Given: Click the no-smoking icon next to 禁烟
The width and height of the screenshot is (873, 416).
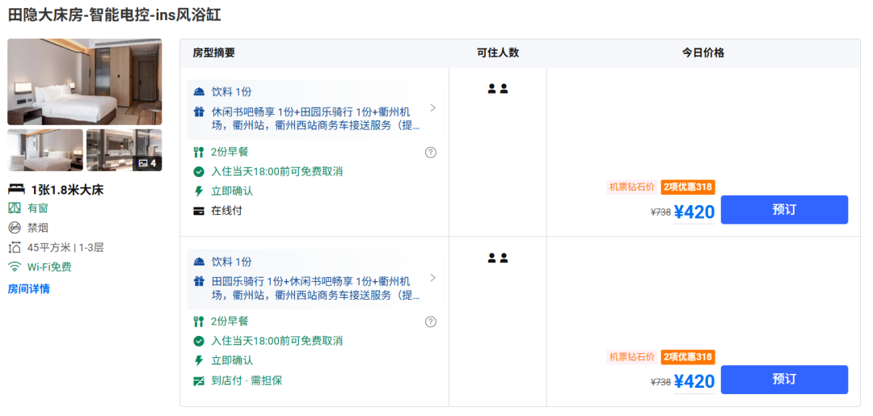Looking at the screenshot, I should (x=15, y=228).
